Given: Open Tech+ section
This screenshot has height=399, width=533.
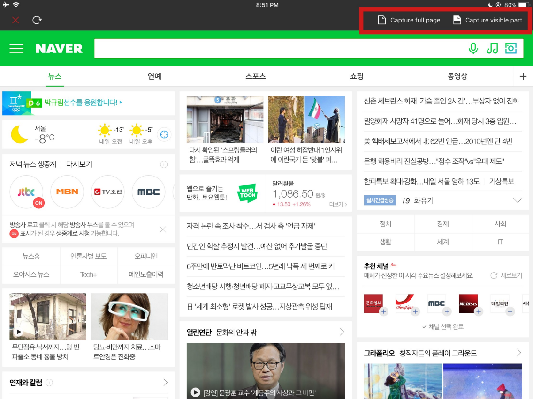Looking at the screenshot, I should click(88, 274).
